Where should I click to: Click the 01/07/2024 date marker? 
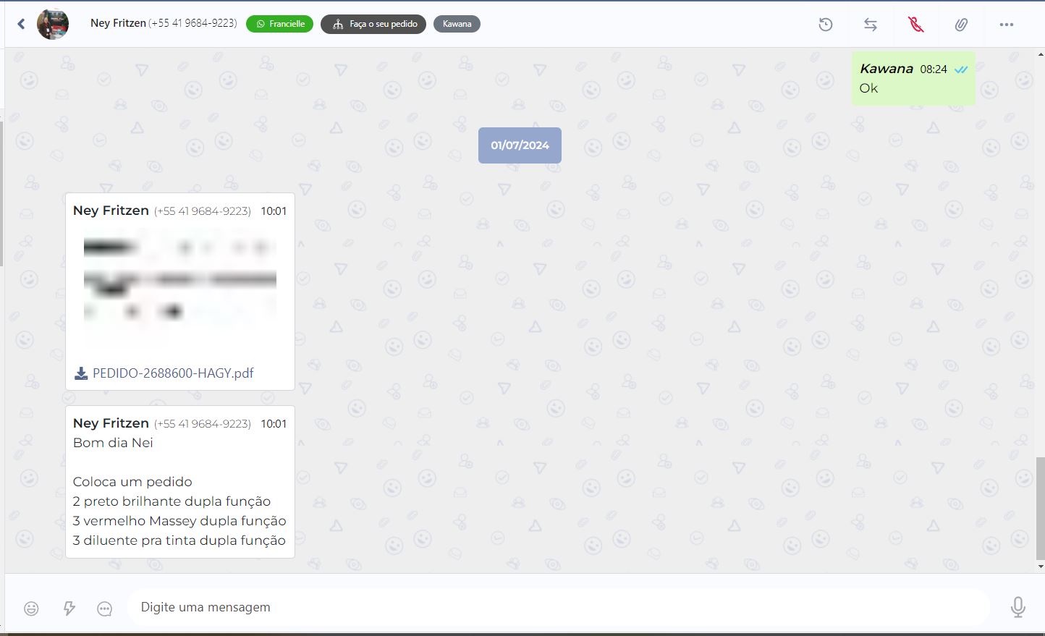click(520, 145)
